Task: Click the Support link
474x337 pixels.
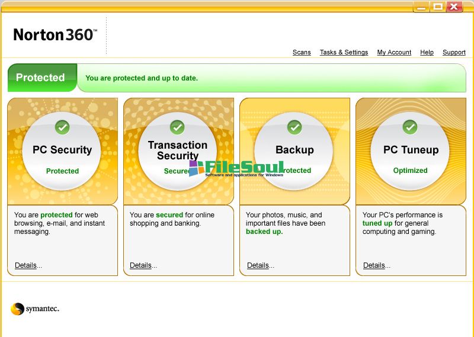Action: tap(454, 53)
